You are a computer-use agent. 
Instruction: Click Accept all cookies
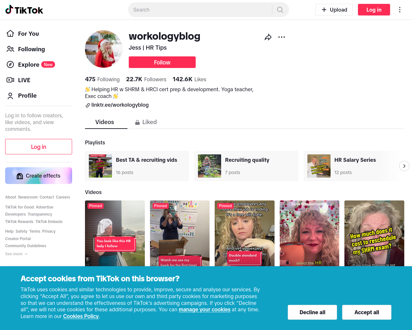tap(367, 312)
